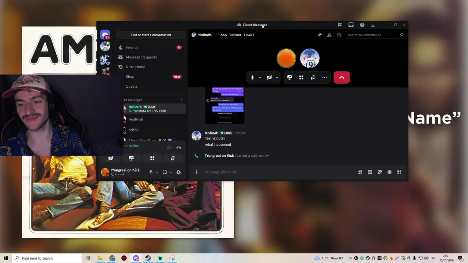Open the Windows Start menu
This screenshot has height=263, width=468.
click(x=6, y=258)
